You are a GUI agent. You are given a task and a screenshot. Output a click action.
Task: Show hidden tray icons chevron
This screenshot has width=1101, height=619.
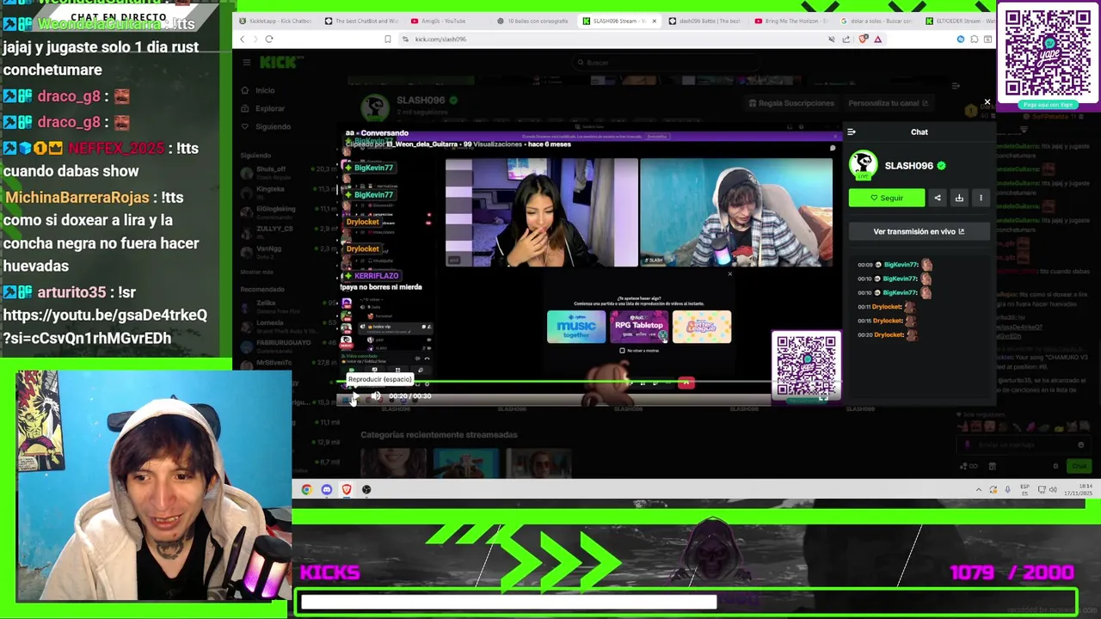(x=978, y=490)
